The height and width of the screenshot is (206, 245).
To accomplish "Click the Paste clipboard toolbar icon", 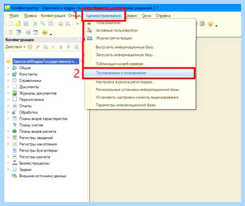I will (x=51, y=24).
